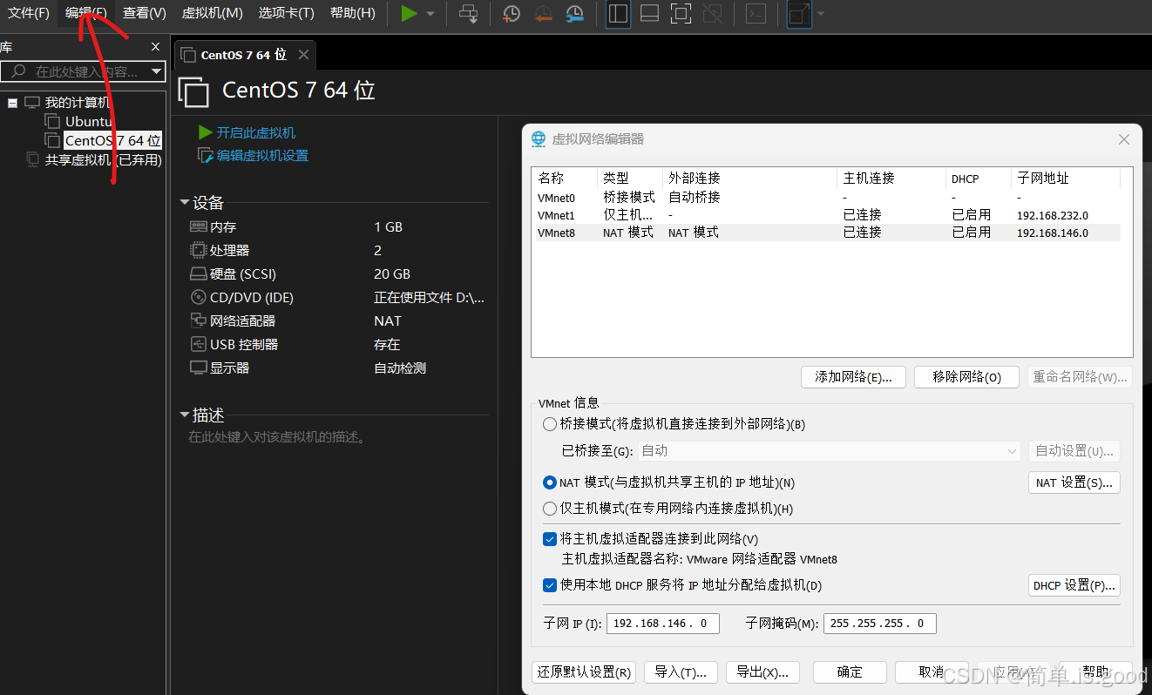This screenshot has width=1152, height=695.
Task: Click the 开启此虚拟机 link
Action: coord(256,132)
